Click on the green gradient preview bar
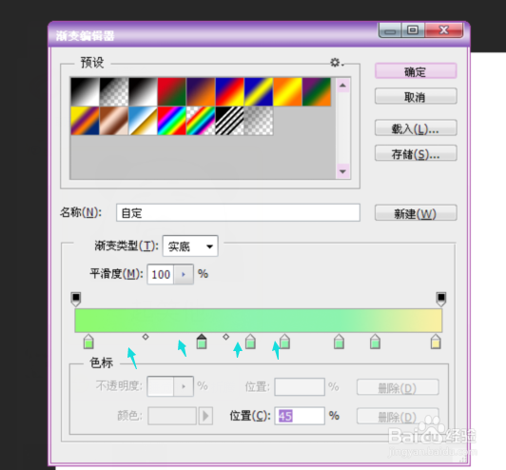 coord(259,321)
